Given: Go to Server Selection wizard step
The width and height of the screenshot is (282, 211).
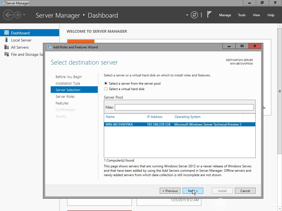Looking at the screenshot, I should click(x=74, y=90).
